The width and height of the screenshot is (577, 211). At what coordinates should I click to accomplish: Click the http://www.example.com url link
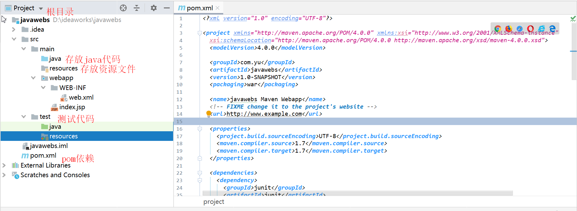click(264, 114)
